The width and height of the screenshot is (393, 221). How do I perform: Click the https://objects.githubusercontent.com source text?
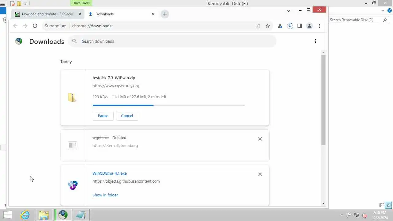pos(126,181)
